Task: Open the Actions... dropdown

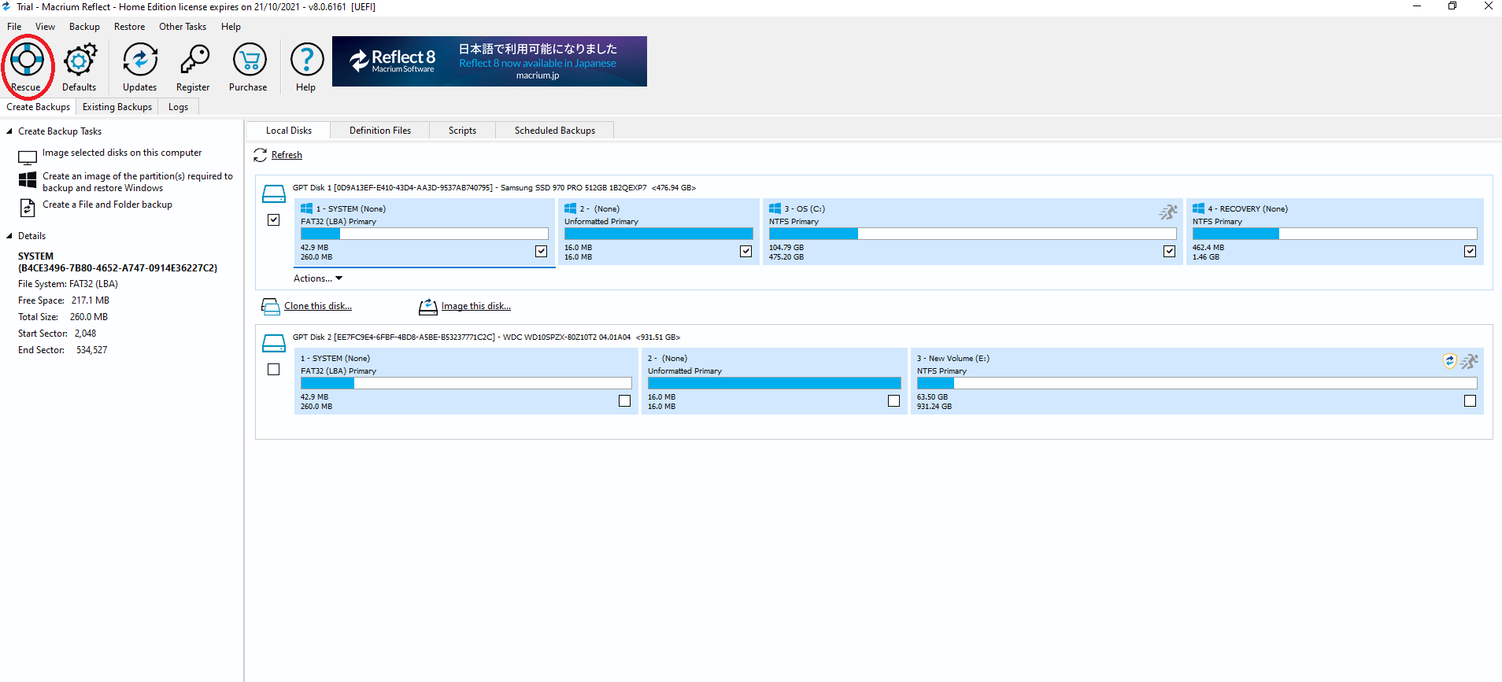Action: click(x=318, y=278)
